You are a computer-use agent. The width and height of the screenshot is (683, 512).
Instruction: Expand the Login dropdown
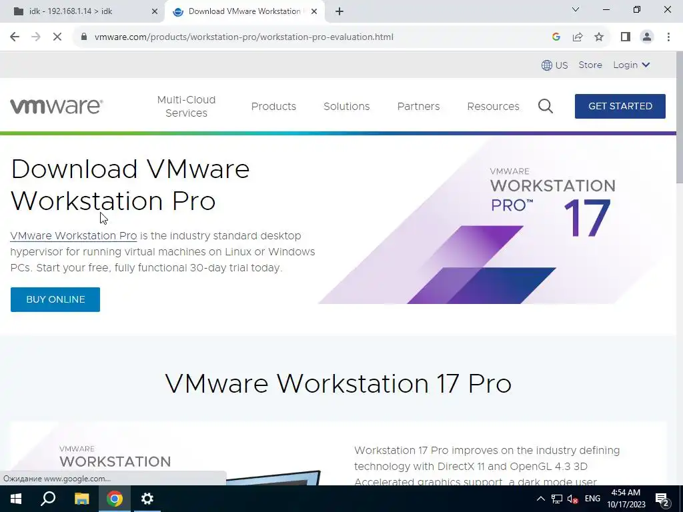tap(632, 65)
